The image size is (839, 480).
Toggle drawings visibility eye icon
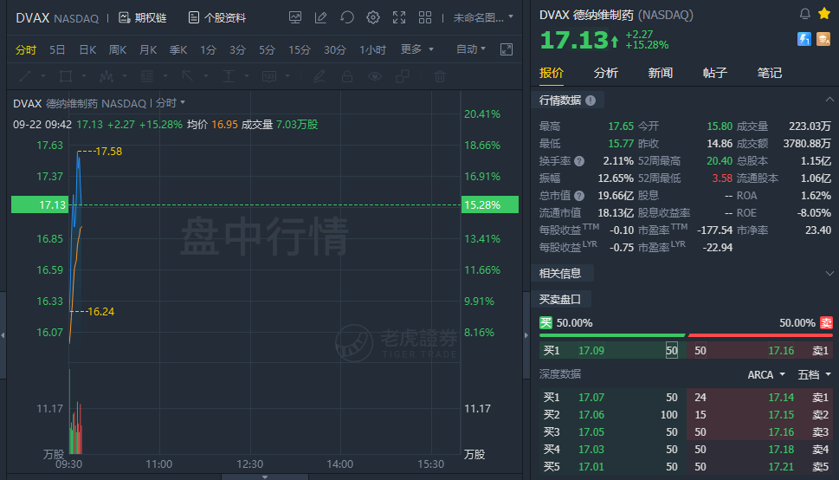[375, 76]
